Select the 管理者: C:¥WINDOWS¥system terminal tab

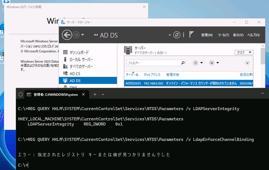[x=56, y=95]
